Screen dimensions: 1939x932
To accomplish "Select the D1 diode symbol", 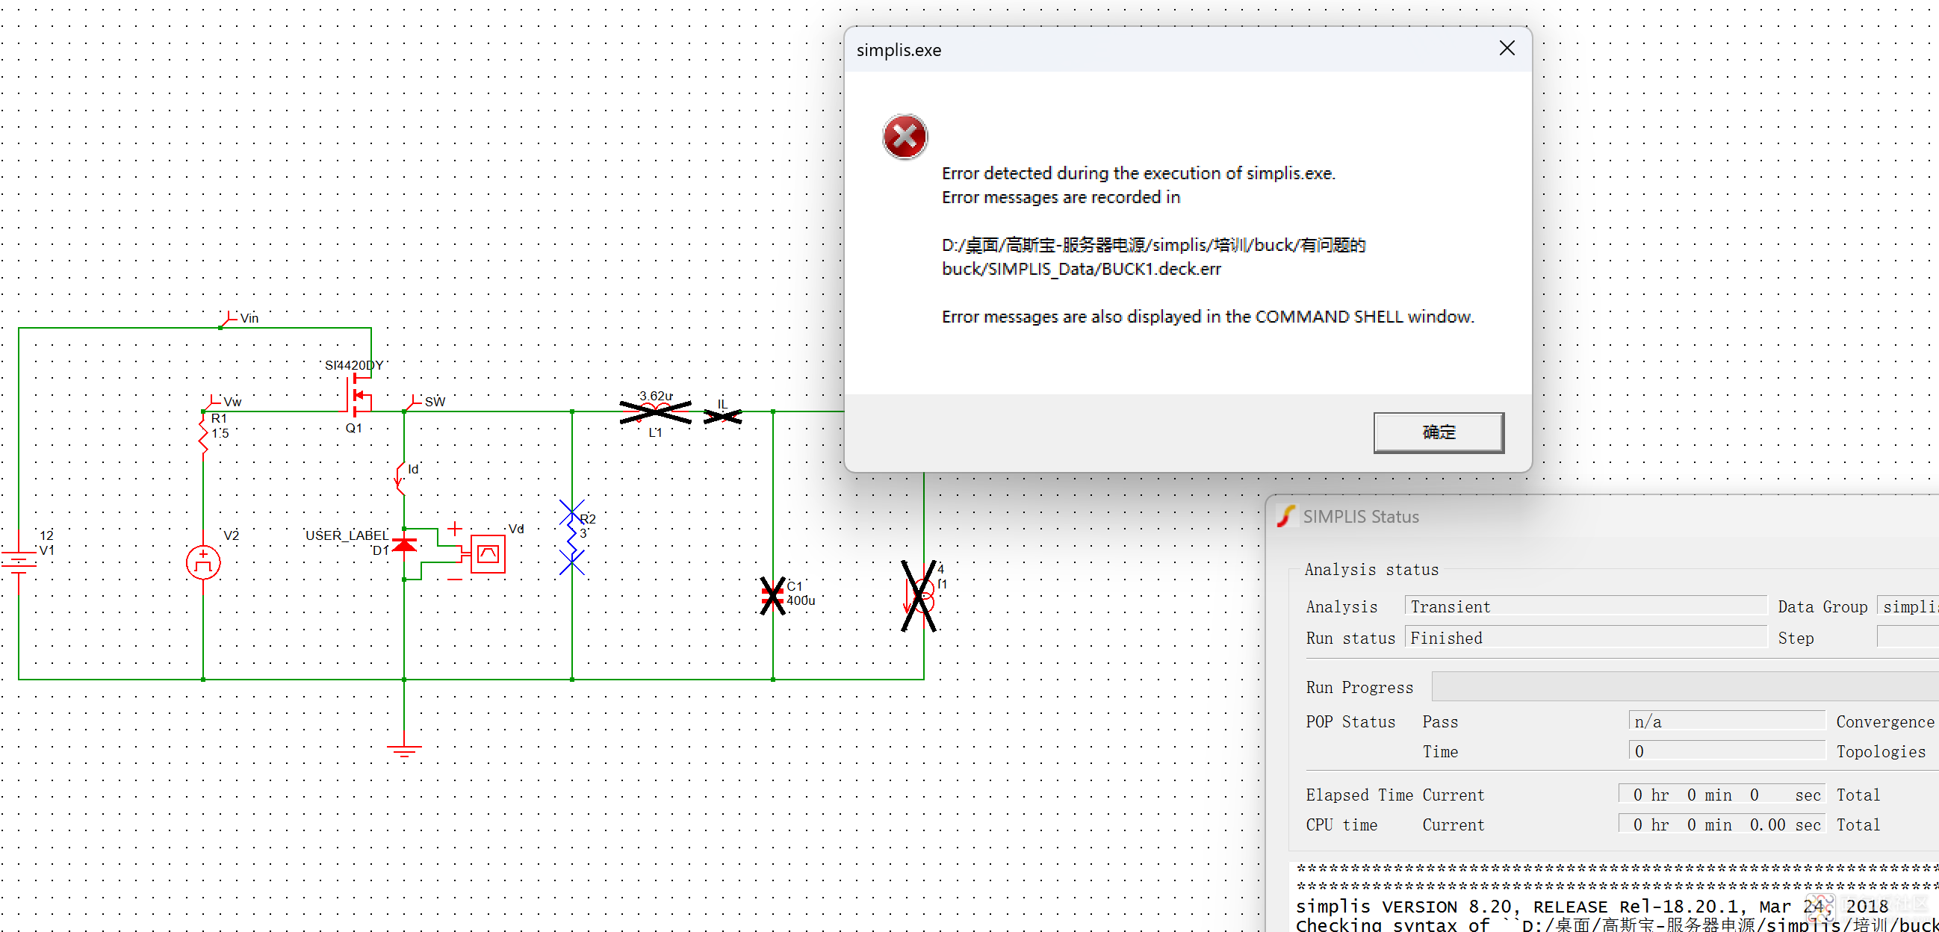I will (404, 544).
